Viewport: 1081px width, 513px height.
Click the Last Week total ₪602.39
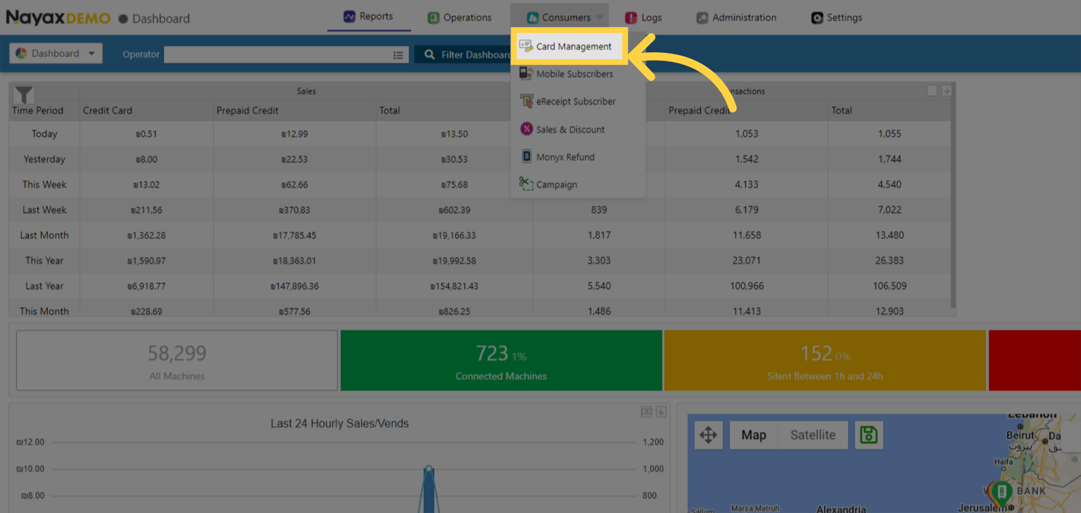pos(454,210)
